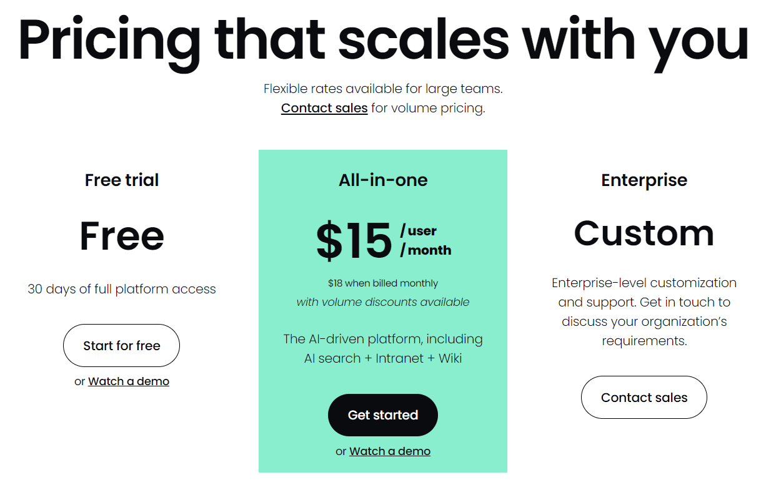771x490 pixels.
Task: Click the 30 days of full platform access text
Action: [x=122, y=289]
